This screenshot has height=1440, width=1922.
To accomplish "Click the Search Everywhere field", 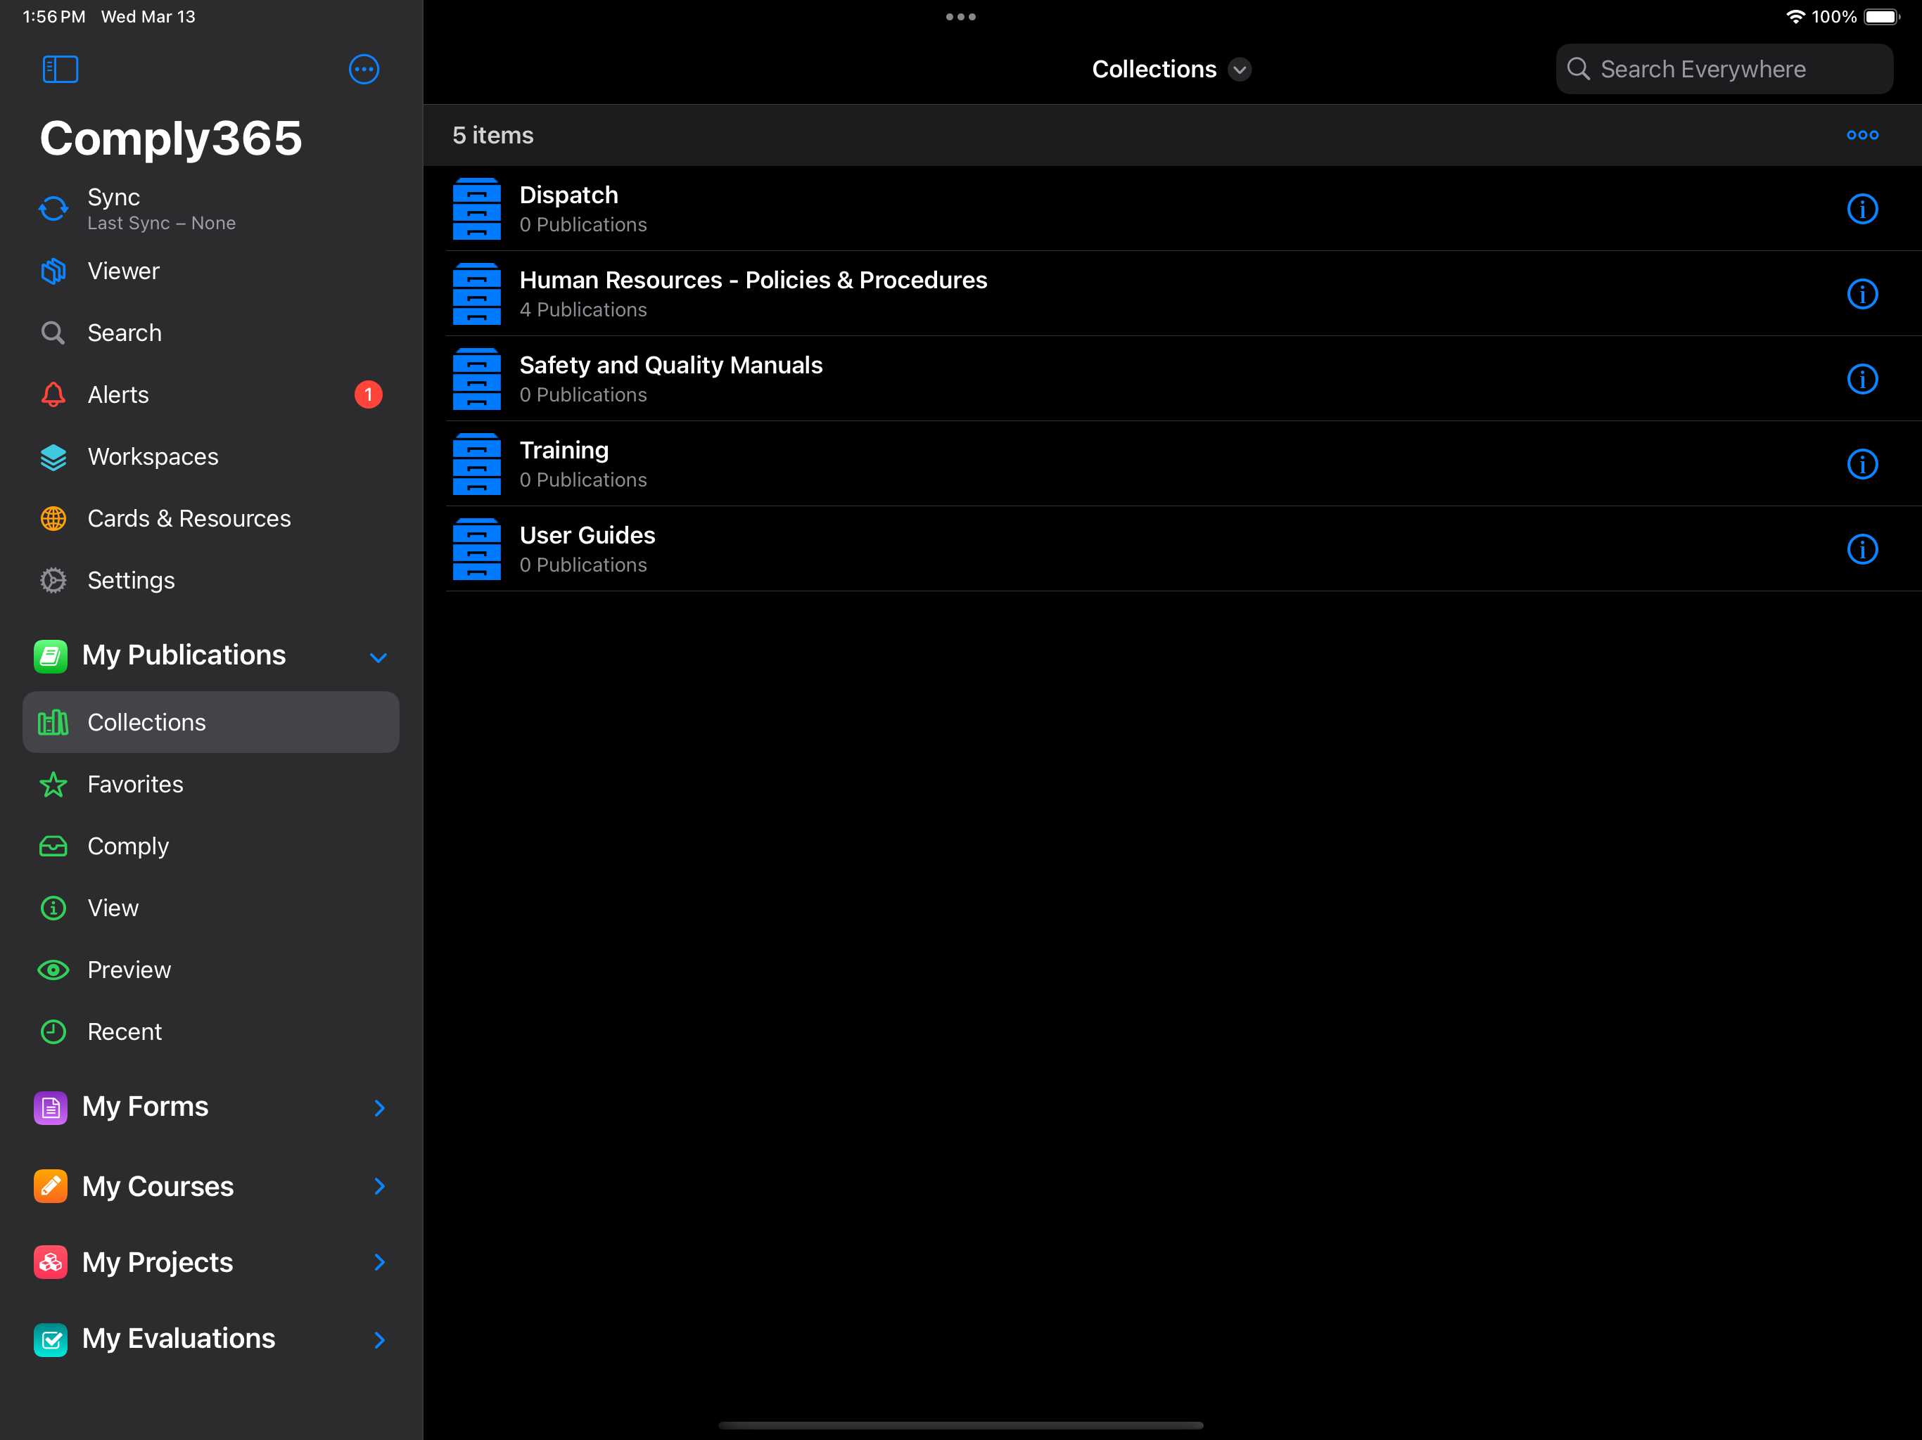I will 1724,70.
